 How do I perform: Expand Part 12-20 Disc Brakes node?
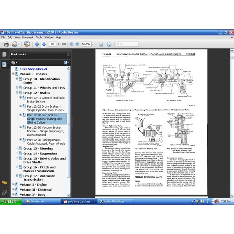click(21, 115)
